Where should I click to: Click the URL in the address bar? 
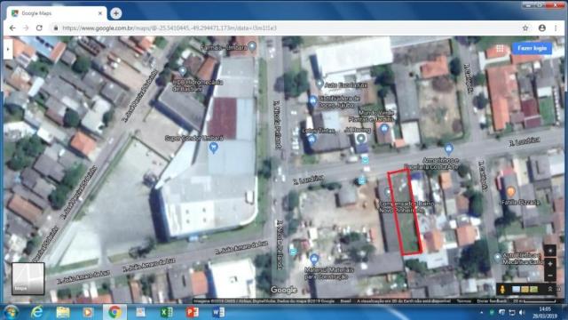coord(170,28)
